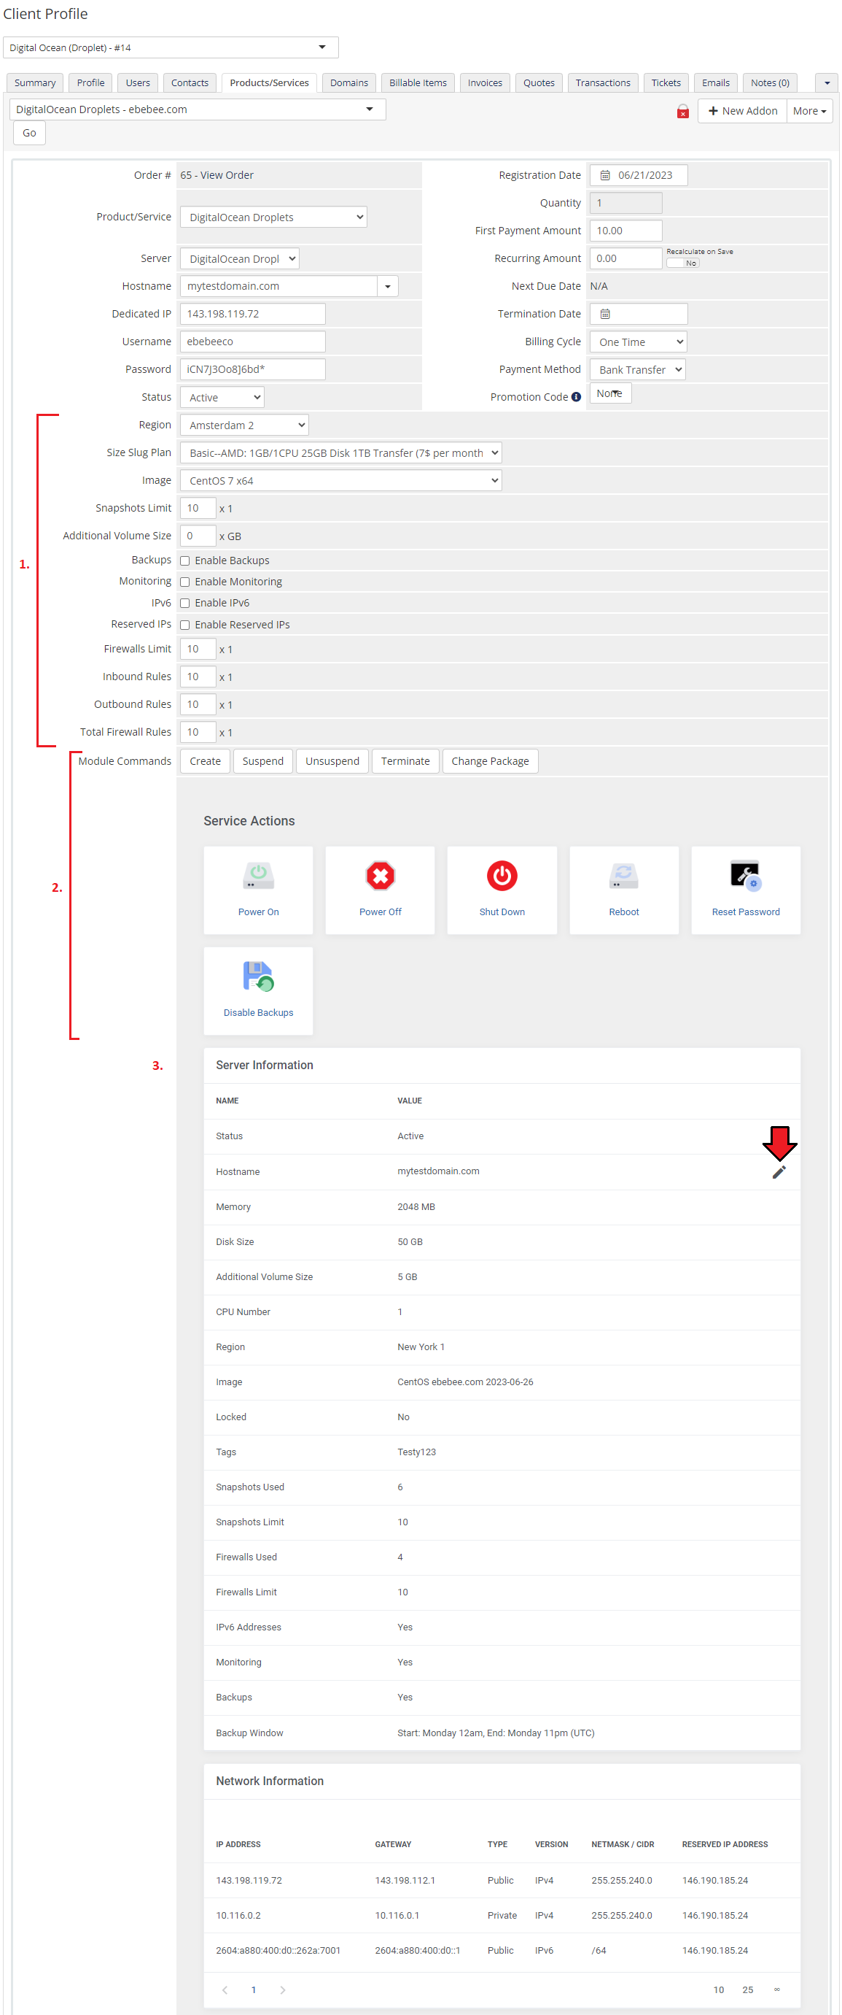Screen dimensions: 842x2015
Task: Click the New Addon button
Action: pyautogui.click(x=742, y=111)
